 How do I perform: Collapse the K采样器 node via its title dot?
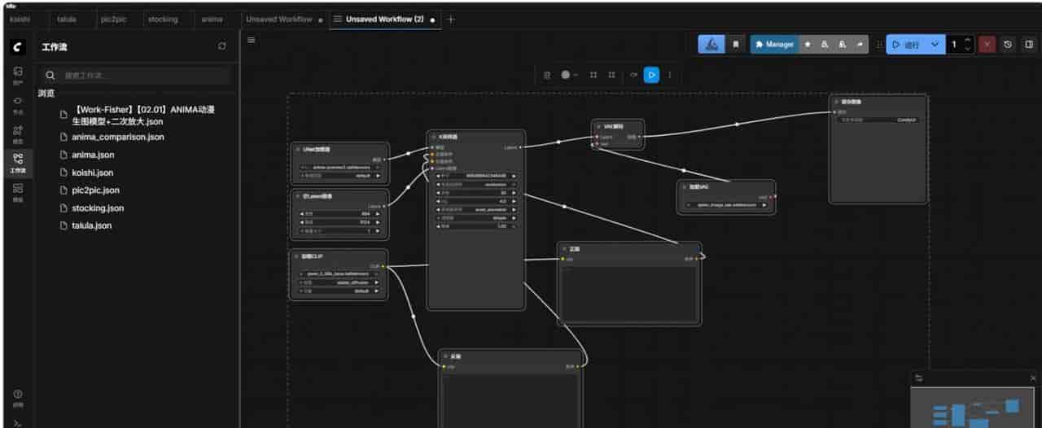[435, 137]
